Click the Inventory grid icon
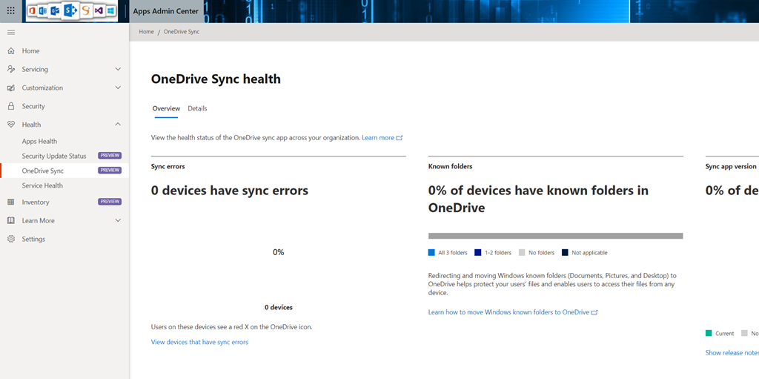 [11, 202]
